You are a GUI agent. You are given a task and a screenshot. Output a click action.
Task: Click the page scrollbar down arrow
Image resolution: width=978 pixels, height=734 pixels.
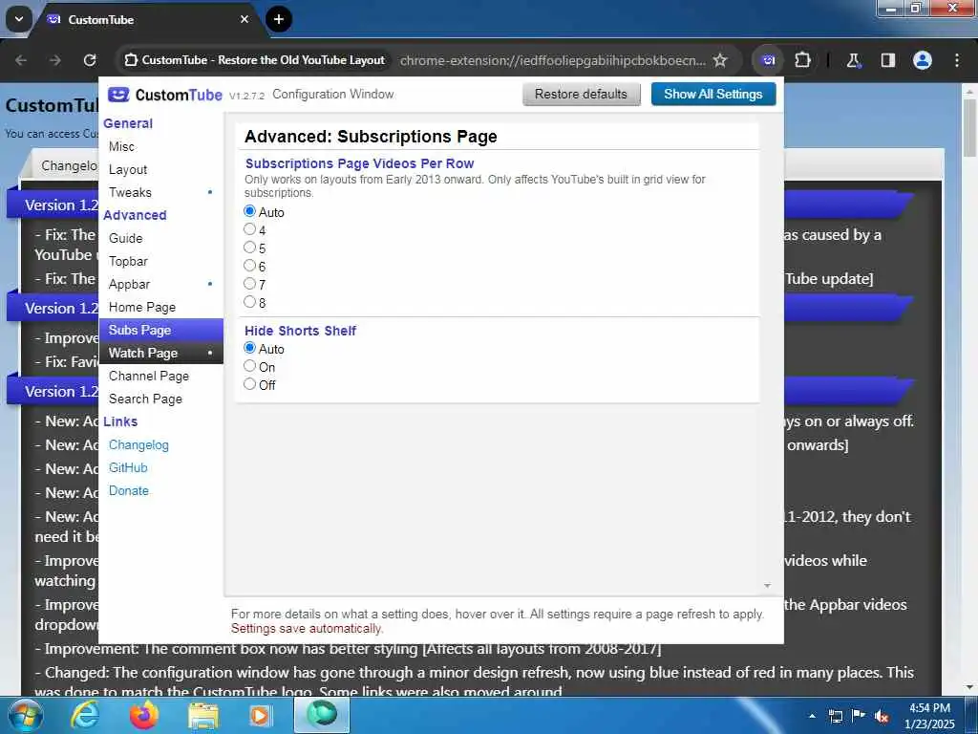point(970,688)
